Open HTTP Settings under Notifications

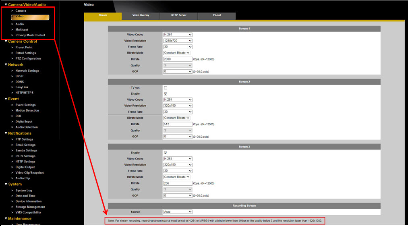tap(25, 162)
